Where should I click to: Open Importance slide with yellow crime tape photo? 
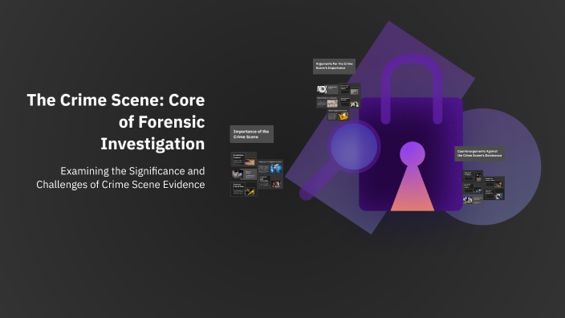pyautogui.click(x=244, y=189)
